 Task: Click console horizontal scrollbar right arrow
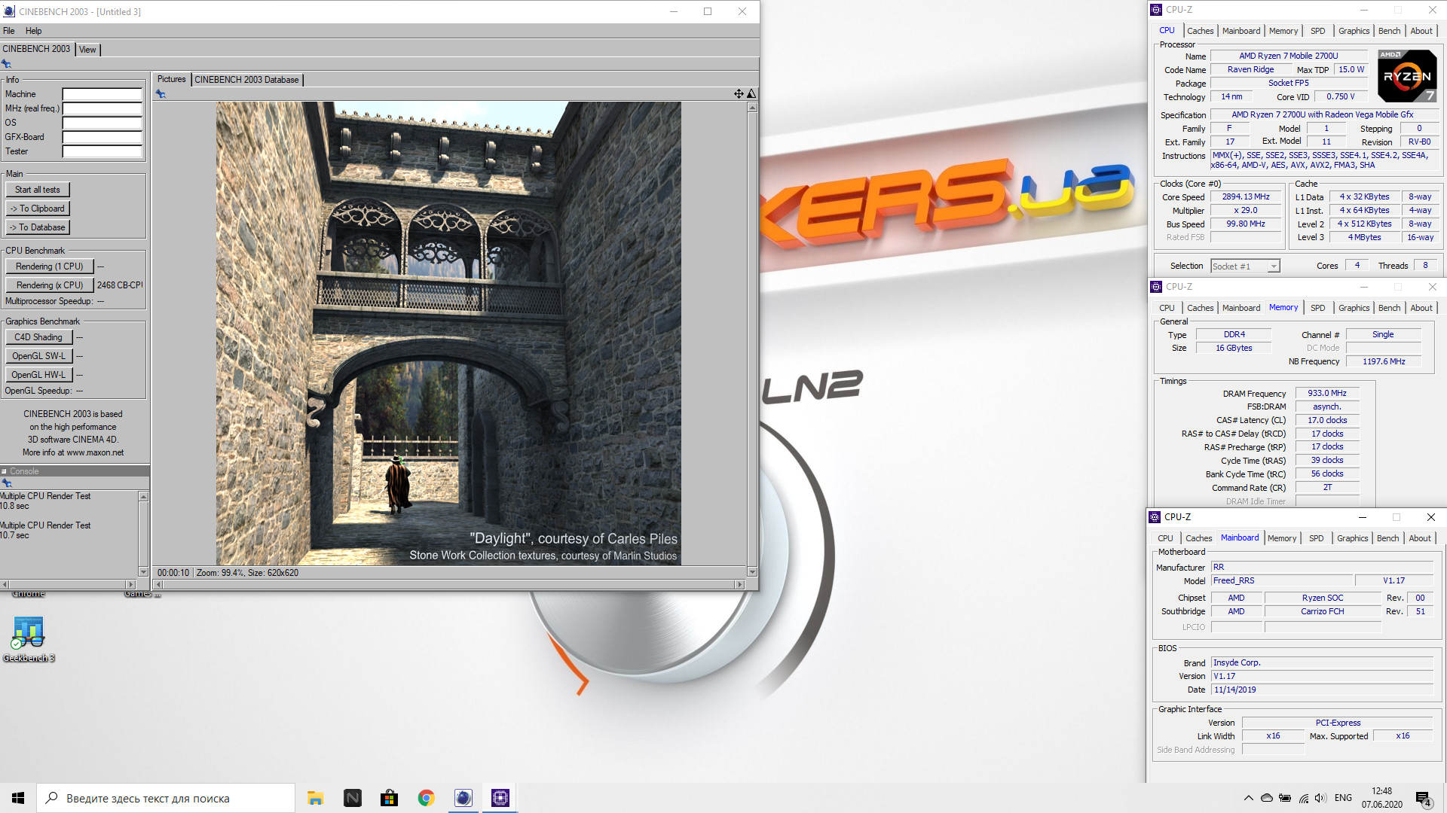click(130, 584)
